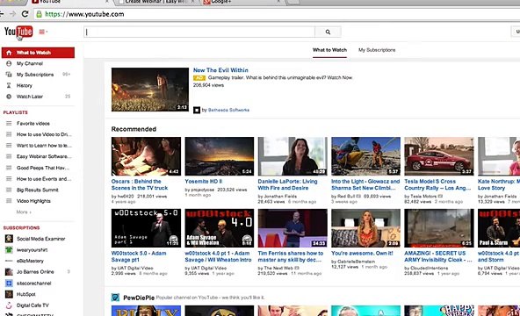Click PewDiePie channel avatar icon
The image size is (520, 316).
tap(115, 298)
